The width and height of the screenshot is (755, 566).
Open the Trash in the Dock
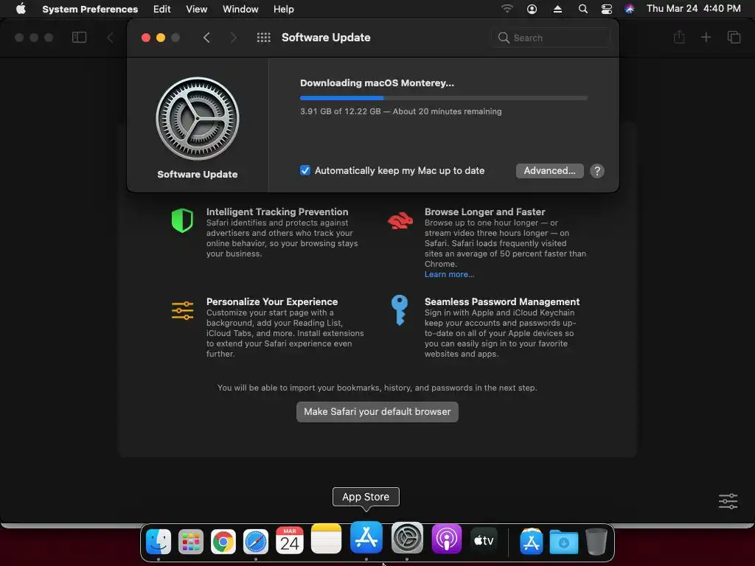point(596,542)
